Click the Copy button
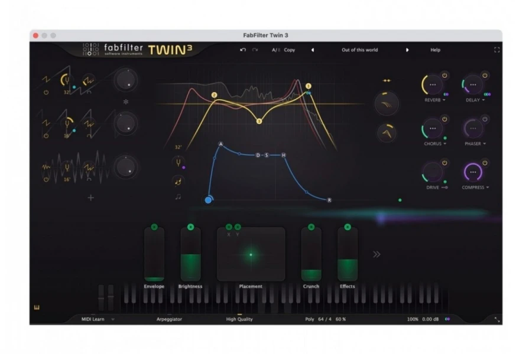Viewport: 532px width, 354px height. [x=290, y=50]
